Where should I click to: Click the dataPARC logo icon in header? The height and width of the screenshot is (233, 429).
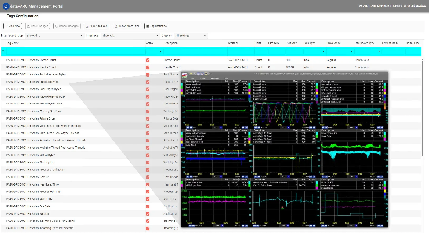click(6, 6)
